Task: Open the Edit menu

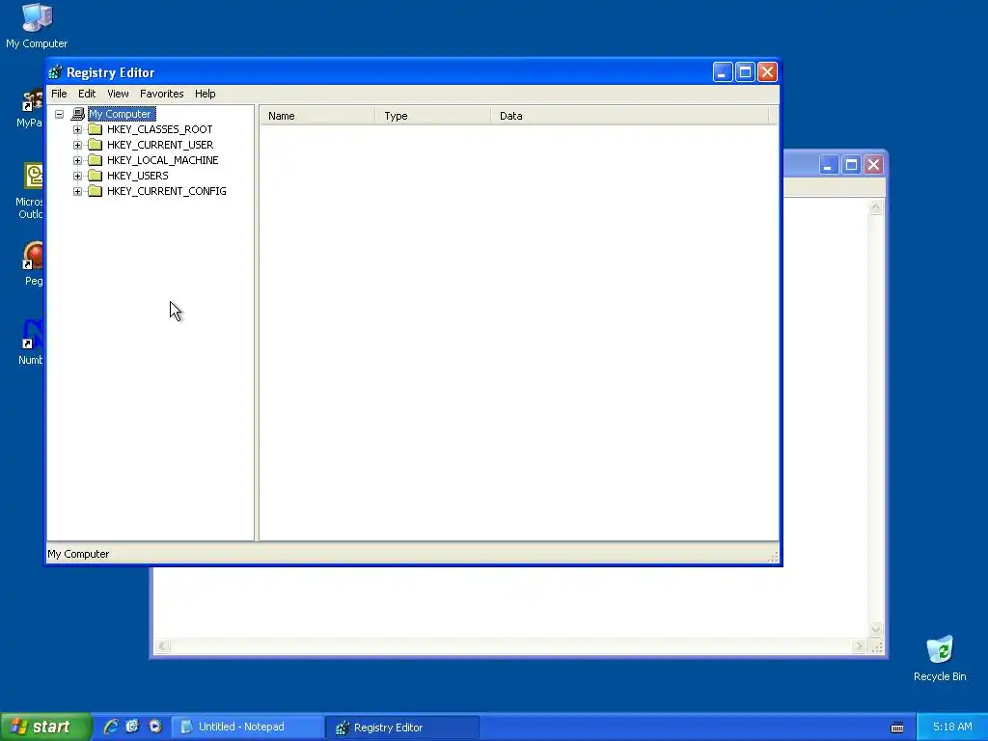Action: point(87,94)
